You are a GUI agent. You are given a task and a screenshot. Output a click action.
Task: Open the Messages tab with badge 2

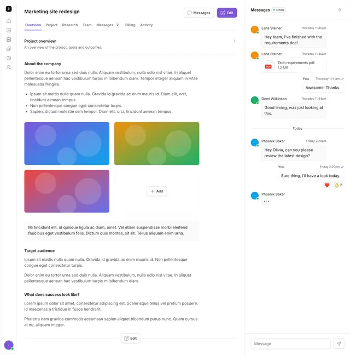click(x=108, y=25)
